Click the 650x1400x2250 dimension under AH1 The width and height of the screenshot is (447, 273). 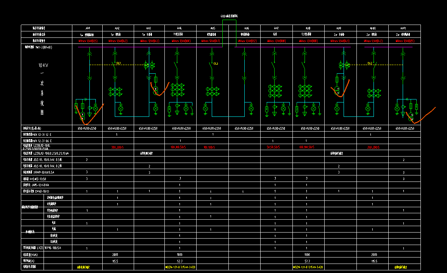87,129
